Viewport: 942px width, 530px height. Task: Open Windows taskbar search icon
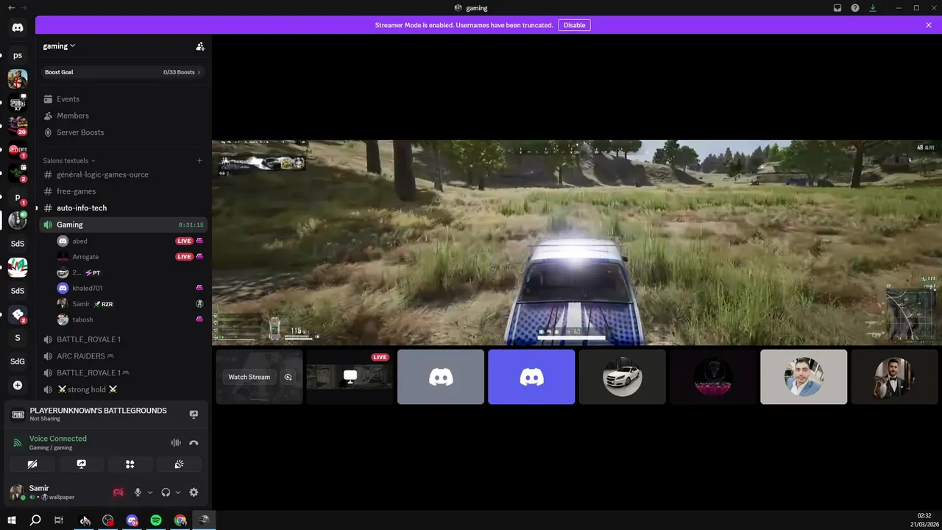[35, 520]
